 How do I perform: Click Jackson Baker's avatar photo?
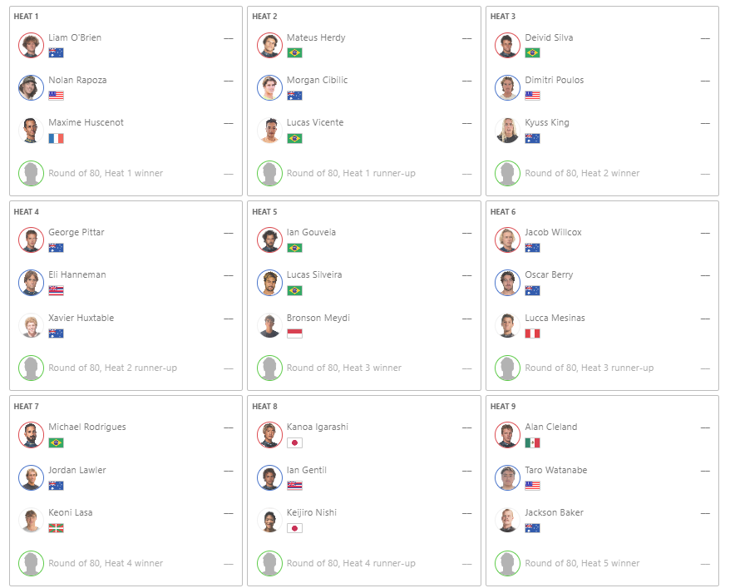[x=507, y=520]
